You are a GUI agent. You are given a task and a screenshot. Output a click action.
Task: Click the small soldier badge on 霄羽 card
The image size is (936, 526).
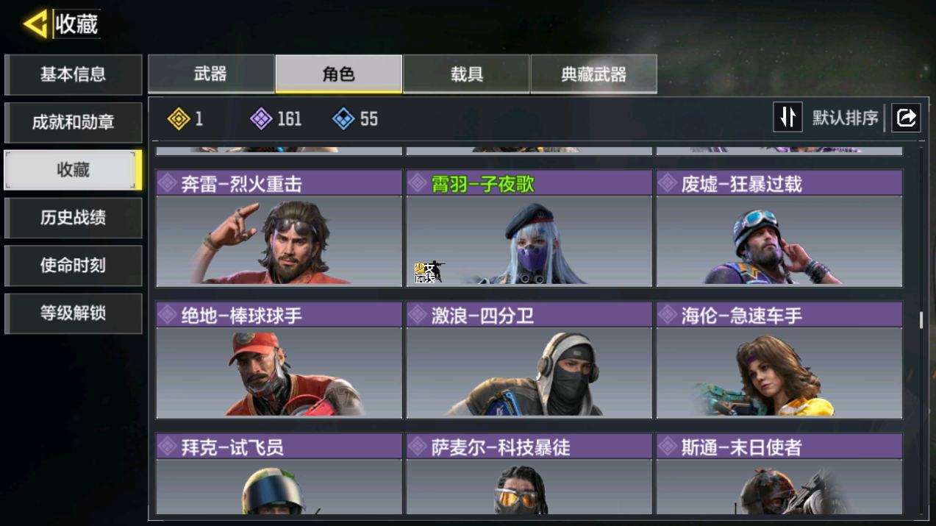point(429,272)
